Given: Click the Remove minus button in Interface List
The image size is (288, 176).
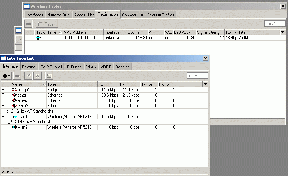Looking at the screenshot, I should (x=17, y=76).
